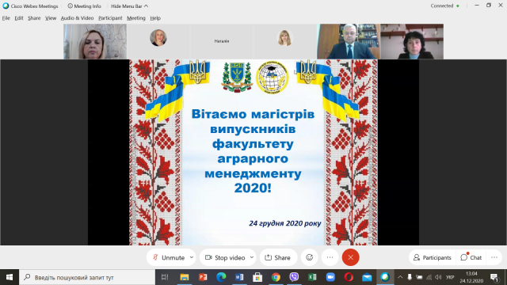
Task: Click Meeting Info at top
Action: tap(84, 6)
